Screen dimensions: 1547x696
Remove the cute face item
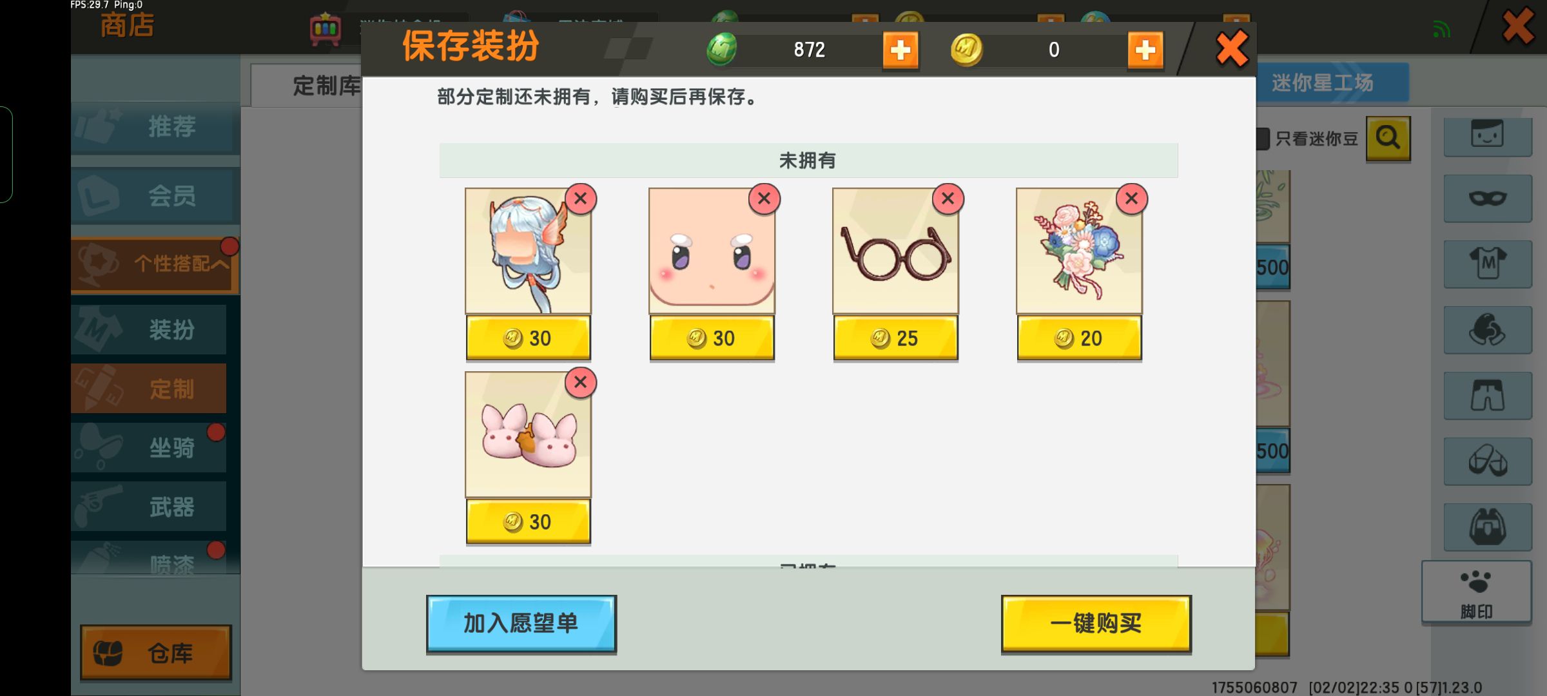pyautogui.click(x=764, y=198)
